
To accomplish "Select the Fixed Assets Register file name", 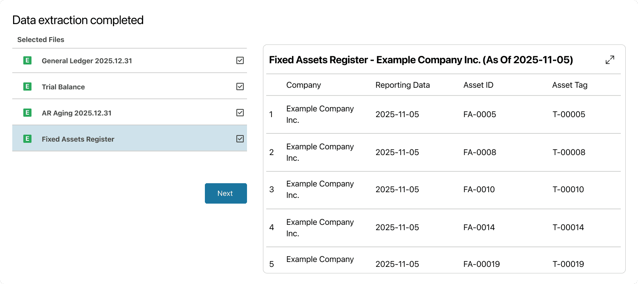I will tap(78, 139).
